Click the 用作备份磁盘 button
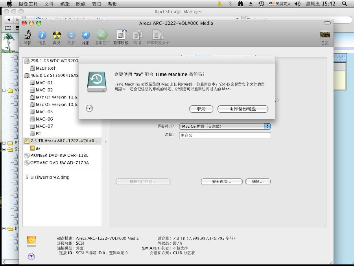This screenshot has width=354, height=266. (x=243, y=109)
